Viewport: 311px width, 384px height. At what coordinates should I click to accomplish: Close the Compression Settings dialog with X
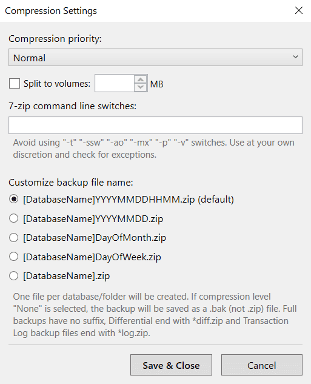click(299, 10)
